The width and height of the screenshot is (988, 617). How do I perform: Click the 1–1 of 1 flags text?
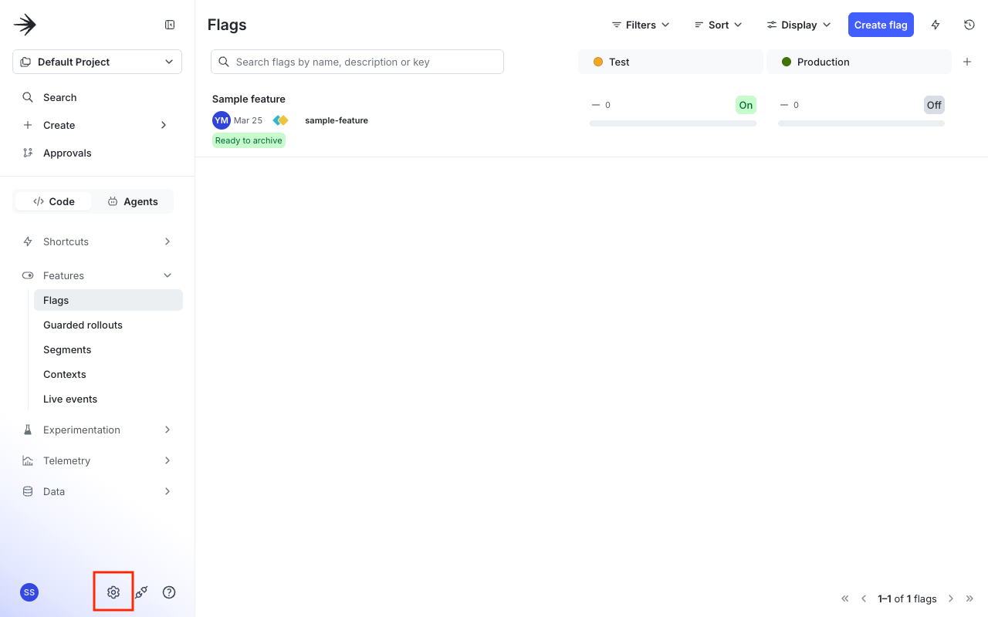tap(907, 598)
